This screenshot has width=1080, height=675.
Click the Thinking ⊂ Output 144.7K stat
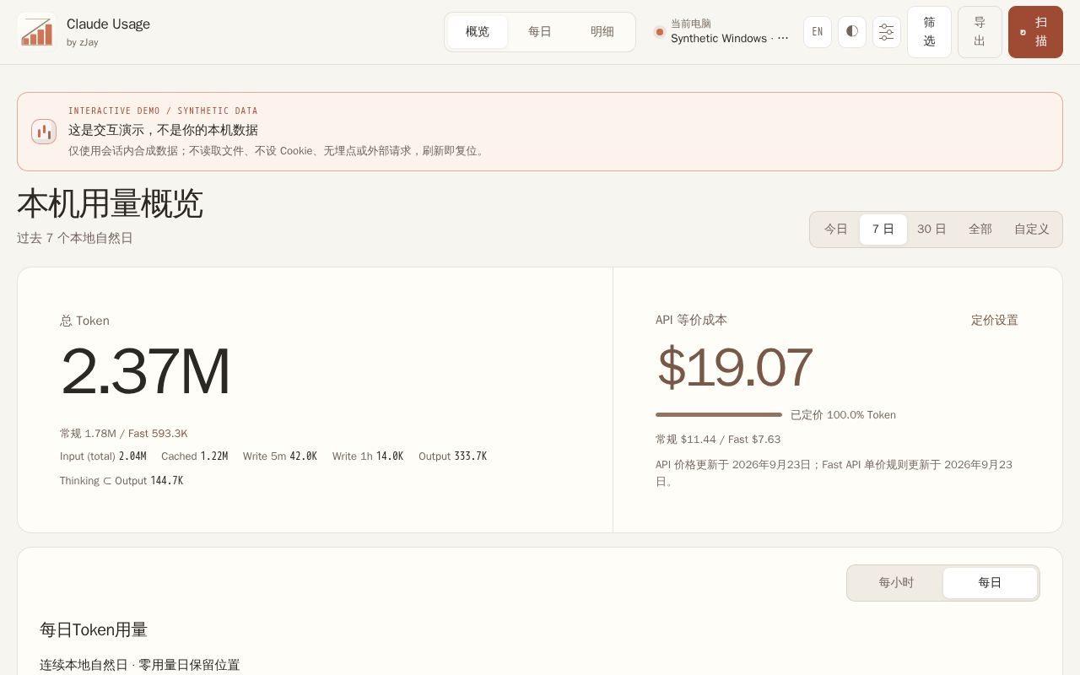click(121, 481)
